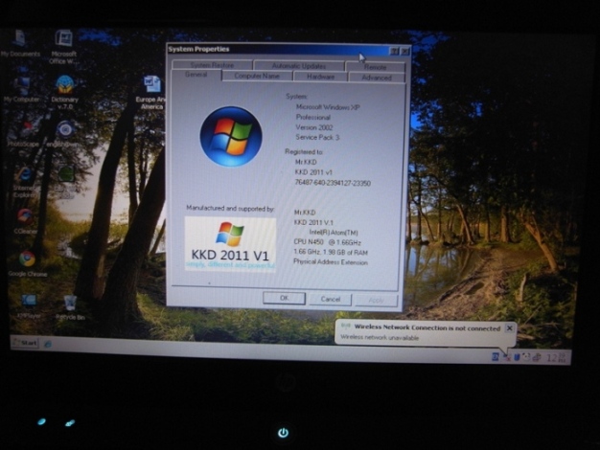Click the wireless network tray icon
Image resolution: width=600 pixels, height=450 pixels.
[x=505, y=356]
